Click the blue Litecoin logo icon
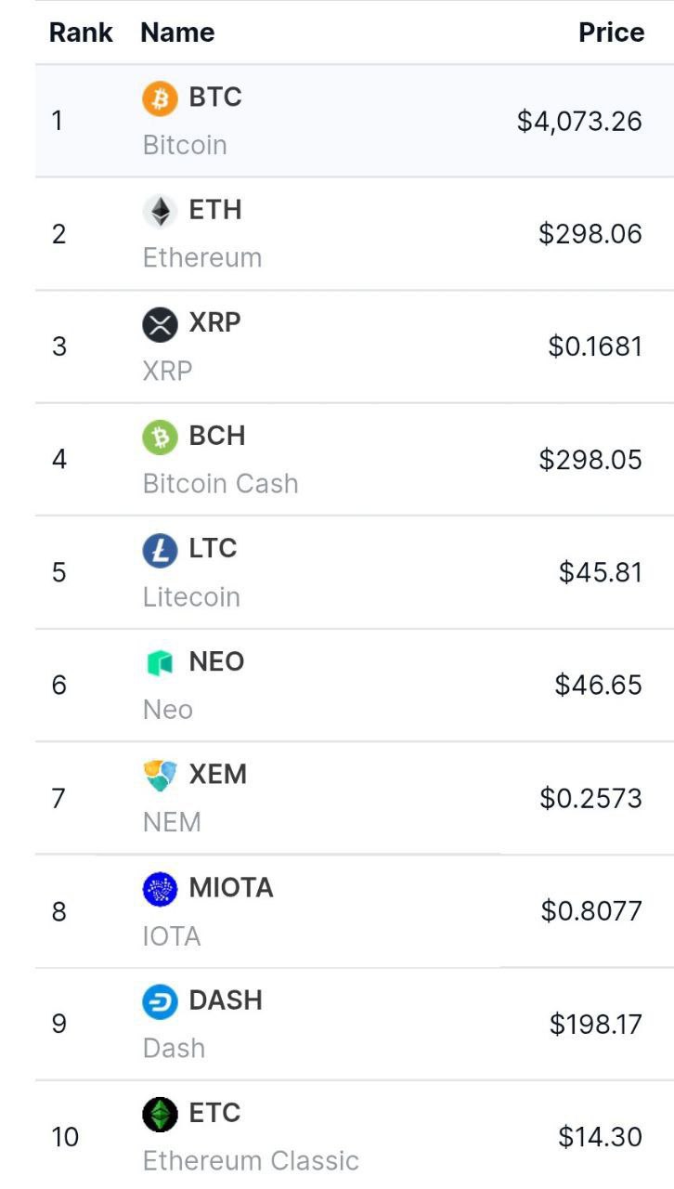 (x=160, y=550)
